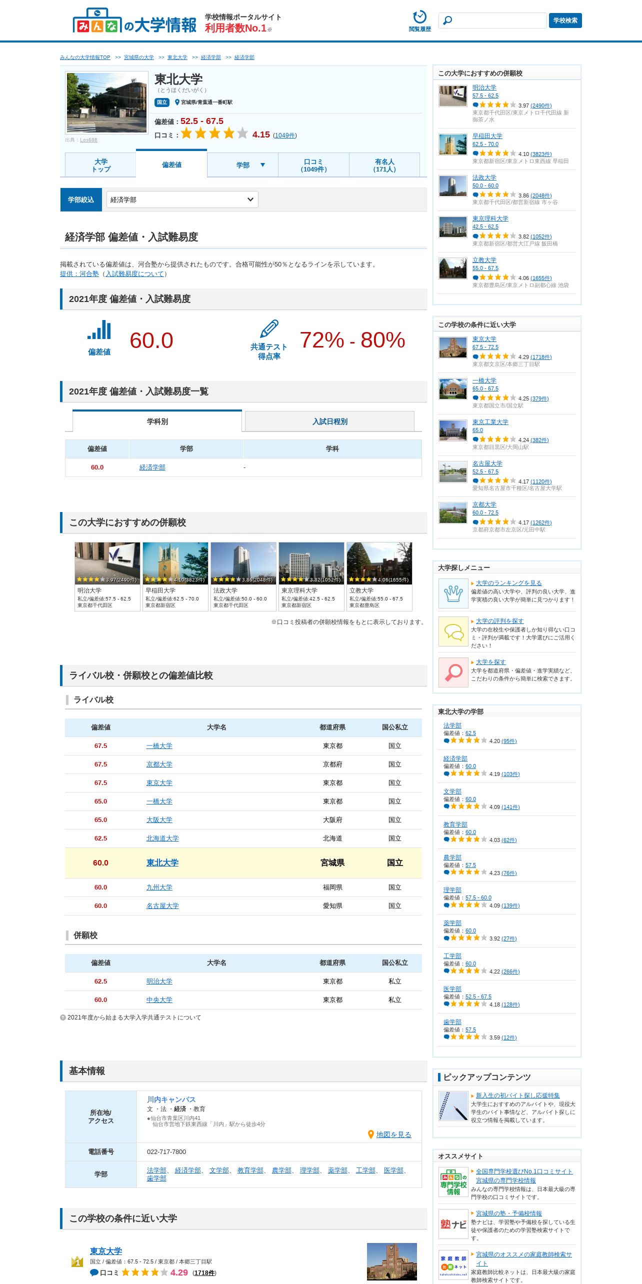Image resolution: width=642 pixels, height=1284 pixels.
Task: Click the 1049件 review count link
Action: tap(284, 135)
